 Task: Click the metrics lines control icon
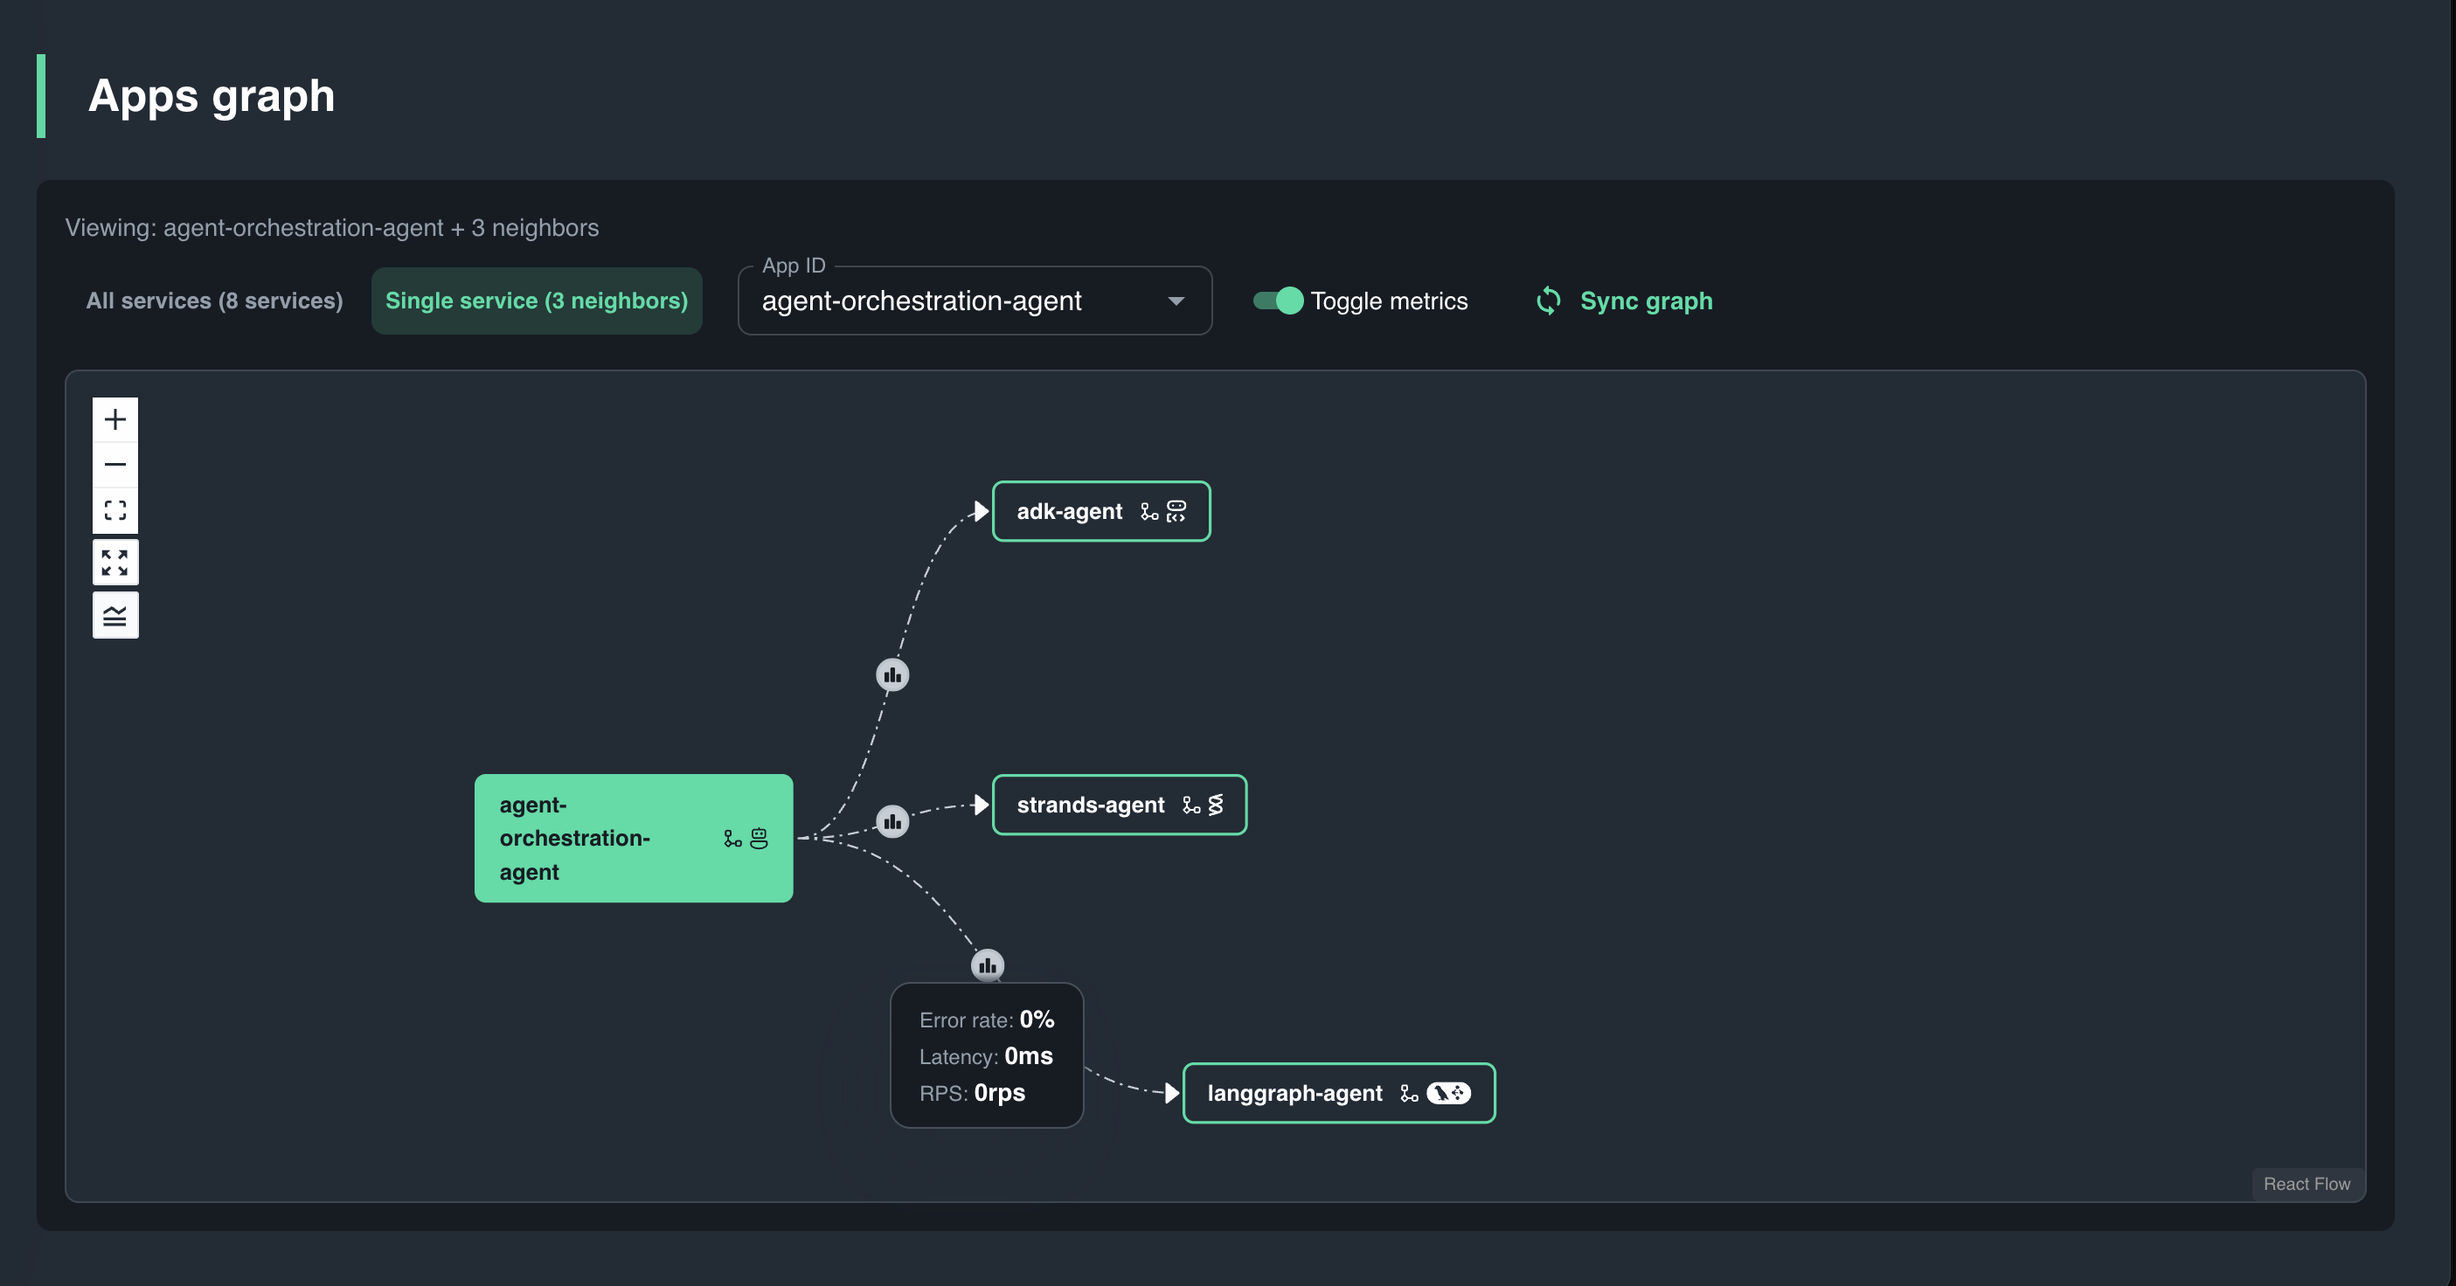(115, 616)
